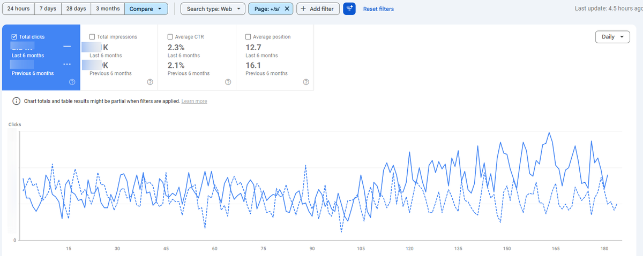Click the info icon beside chart totals notice
The height and width of the screenshot is (256, 643).
point(16,102)
